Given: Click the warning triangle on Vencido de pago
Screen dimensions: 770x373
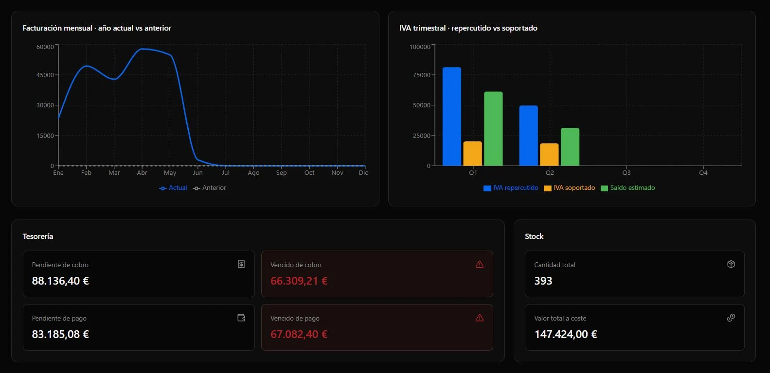Looking at the screenshot, I should (480, 318).
